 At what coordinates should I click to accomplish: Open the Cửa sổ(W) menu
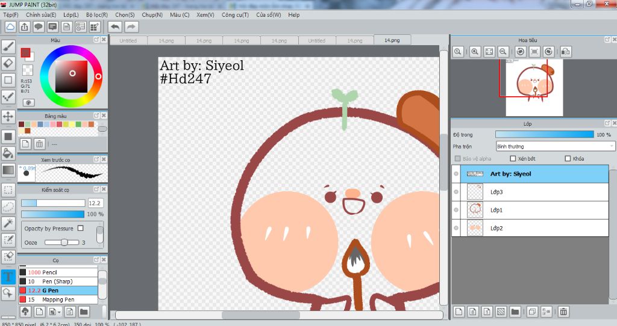pyautogui.click(x=269, y=14)
